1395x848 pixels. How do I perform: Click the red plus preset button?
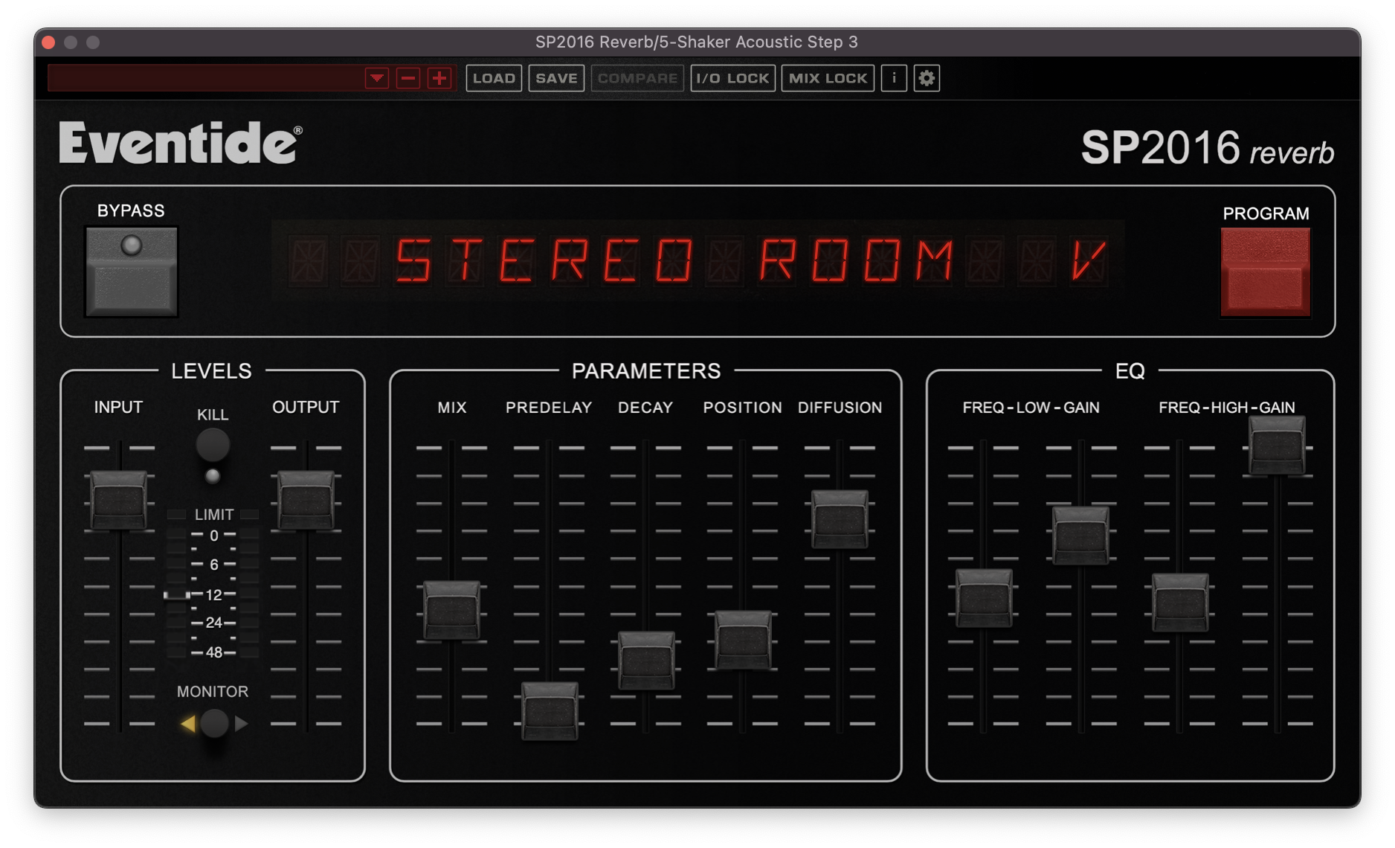point(439,78)
